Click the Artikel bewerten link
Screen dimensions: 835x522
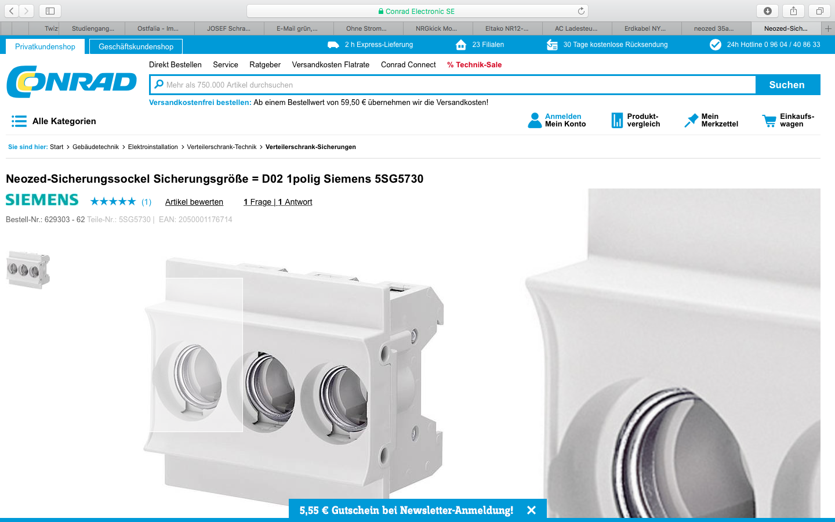click(x=194, y=202)
